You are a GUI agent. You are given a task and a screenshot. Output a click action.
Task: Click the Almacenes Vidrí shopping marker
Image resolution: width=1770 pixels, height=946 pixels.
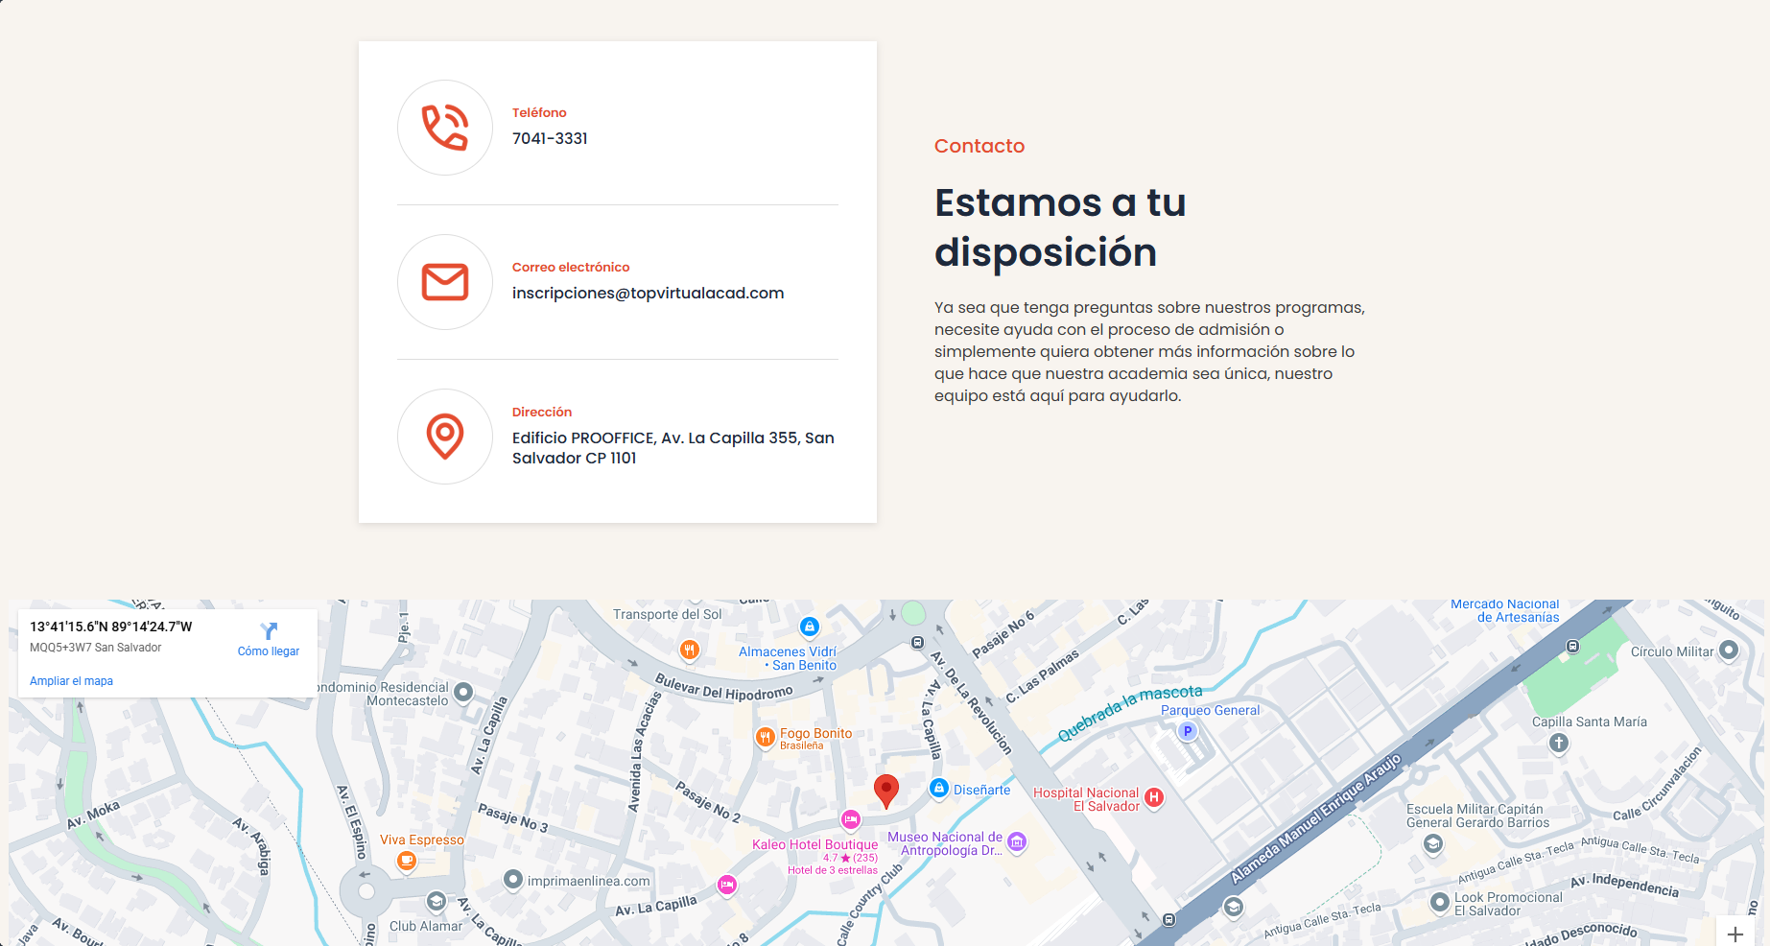[810, 627]
